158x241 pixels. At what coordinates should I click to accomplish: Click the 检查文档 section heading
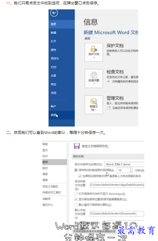pos(115,72)
